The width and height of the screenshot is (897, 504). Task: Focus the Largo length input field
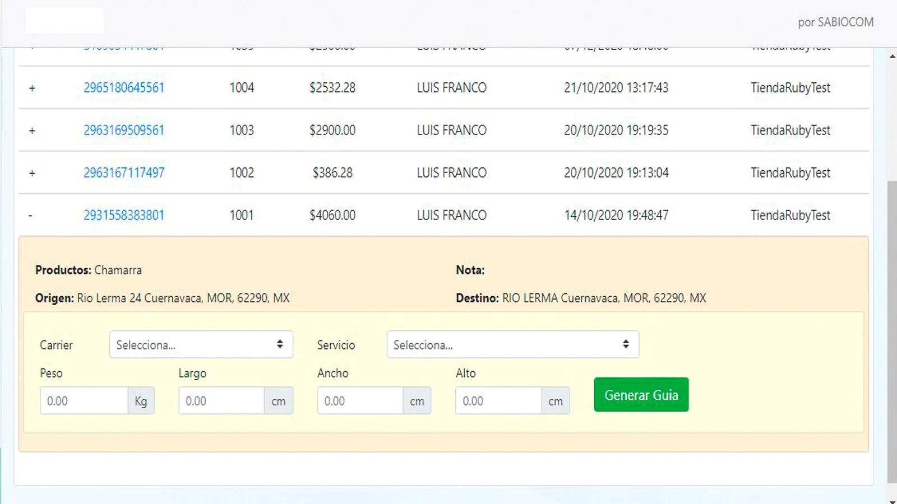coord(221,401)
